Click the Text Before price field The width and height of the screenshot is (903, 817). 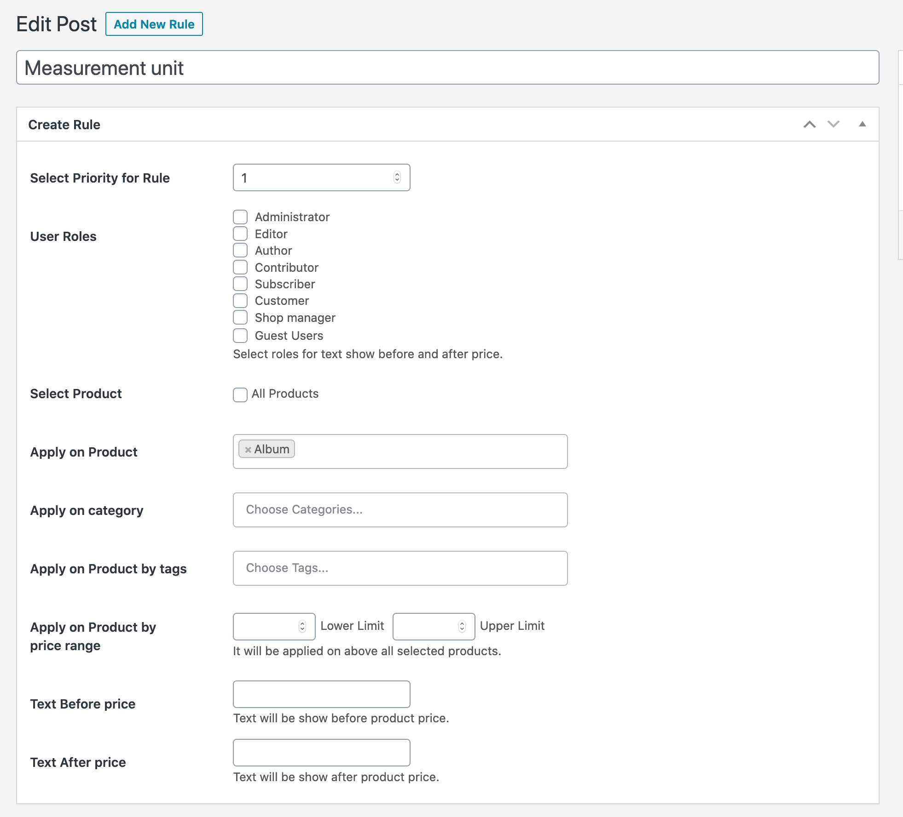(x=321, y=694)
